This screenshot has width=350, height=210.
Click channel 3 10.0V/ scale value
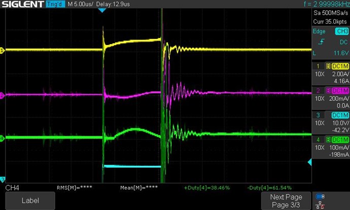pos(340,123)
